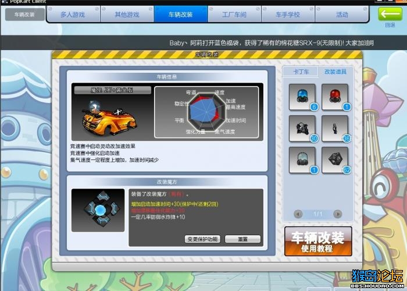The width and height of the screenshot is (407, 291).
Task: Switch to the 车辆改装 top tab
Action: [x=181, y=15]
